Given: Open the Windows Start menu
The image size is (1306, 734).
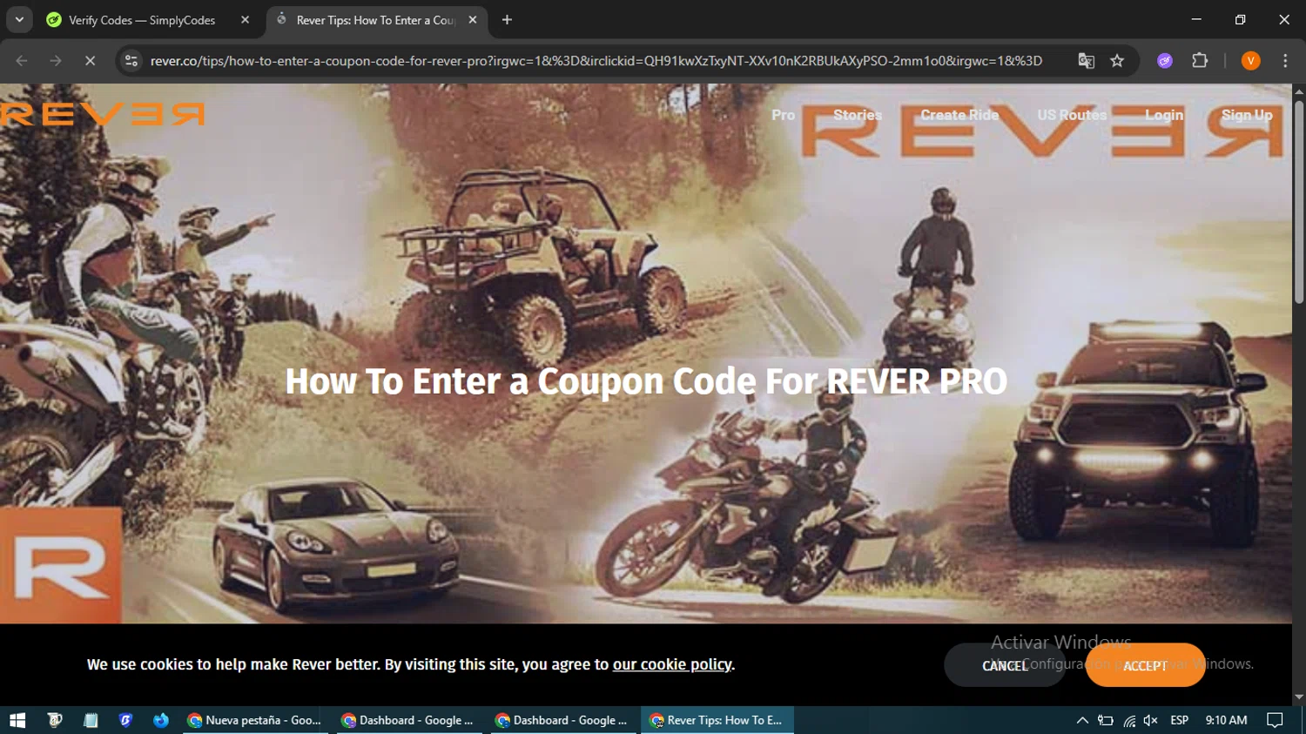Looking at the screenshot, I should point(17,720).
